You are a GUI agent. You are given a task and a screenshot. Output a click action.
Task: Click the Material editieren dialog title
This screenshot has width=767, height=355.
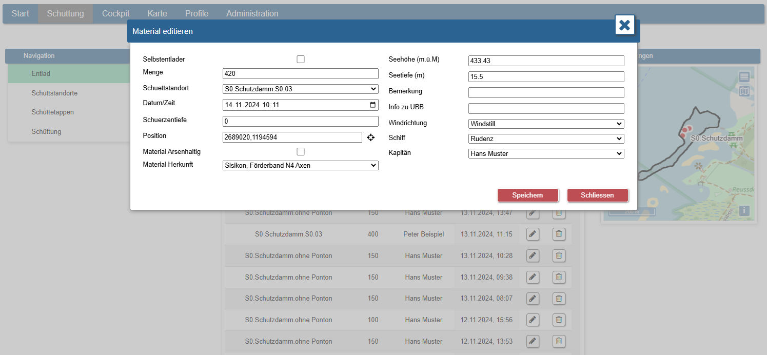[x=163, y=31]
